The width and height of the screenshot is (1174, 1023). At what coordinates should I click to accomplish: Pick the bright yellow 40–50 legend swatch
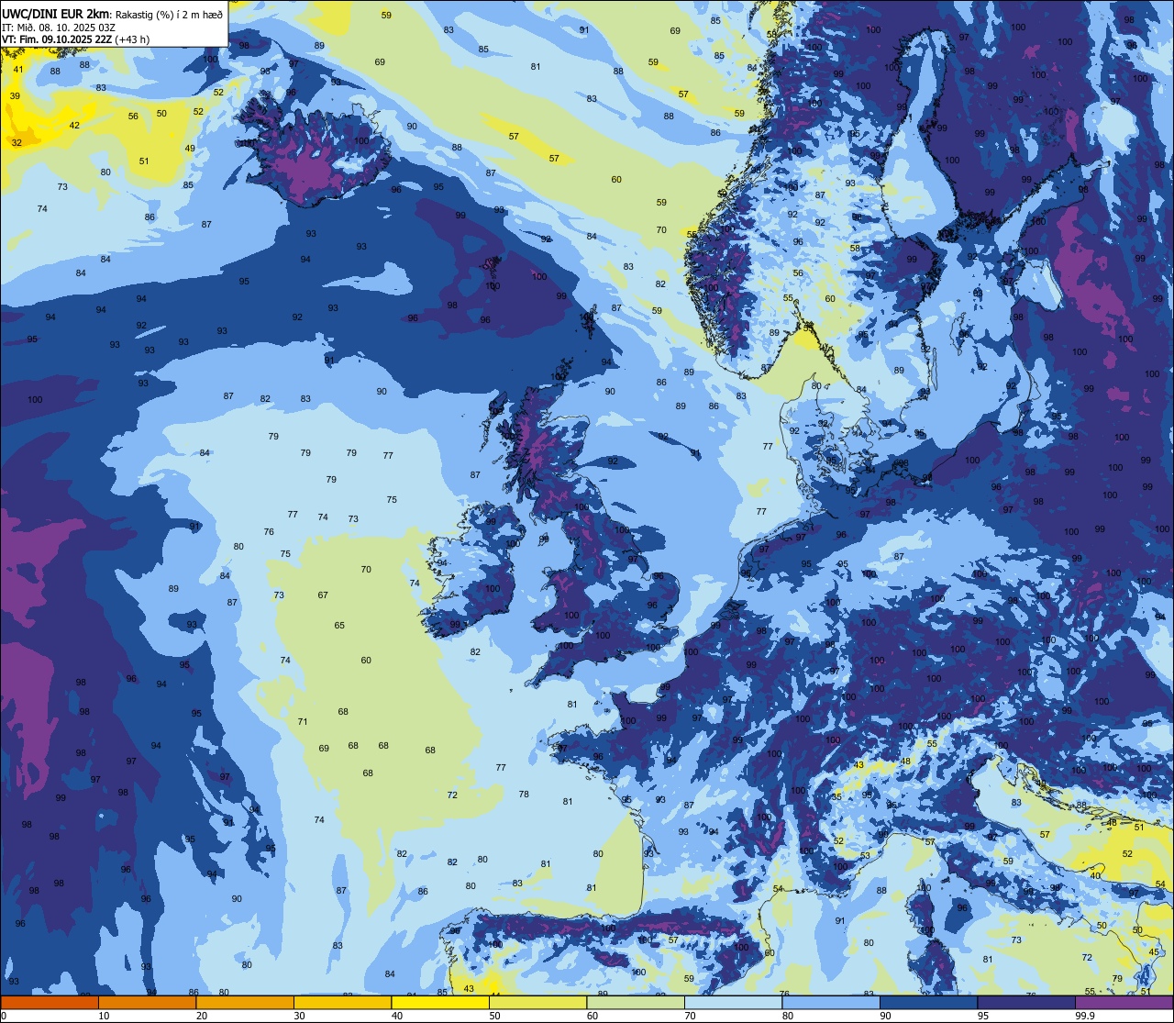click(x=440, y=1002)
